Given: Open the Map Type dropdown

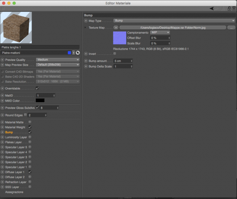Looking at the screenshot, I should pos(174,20).
